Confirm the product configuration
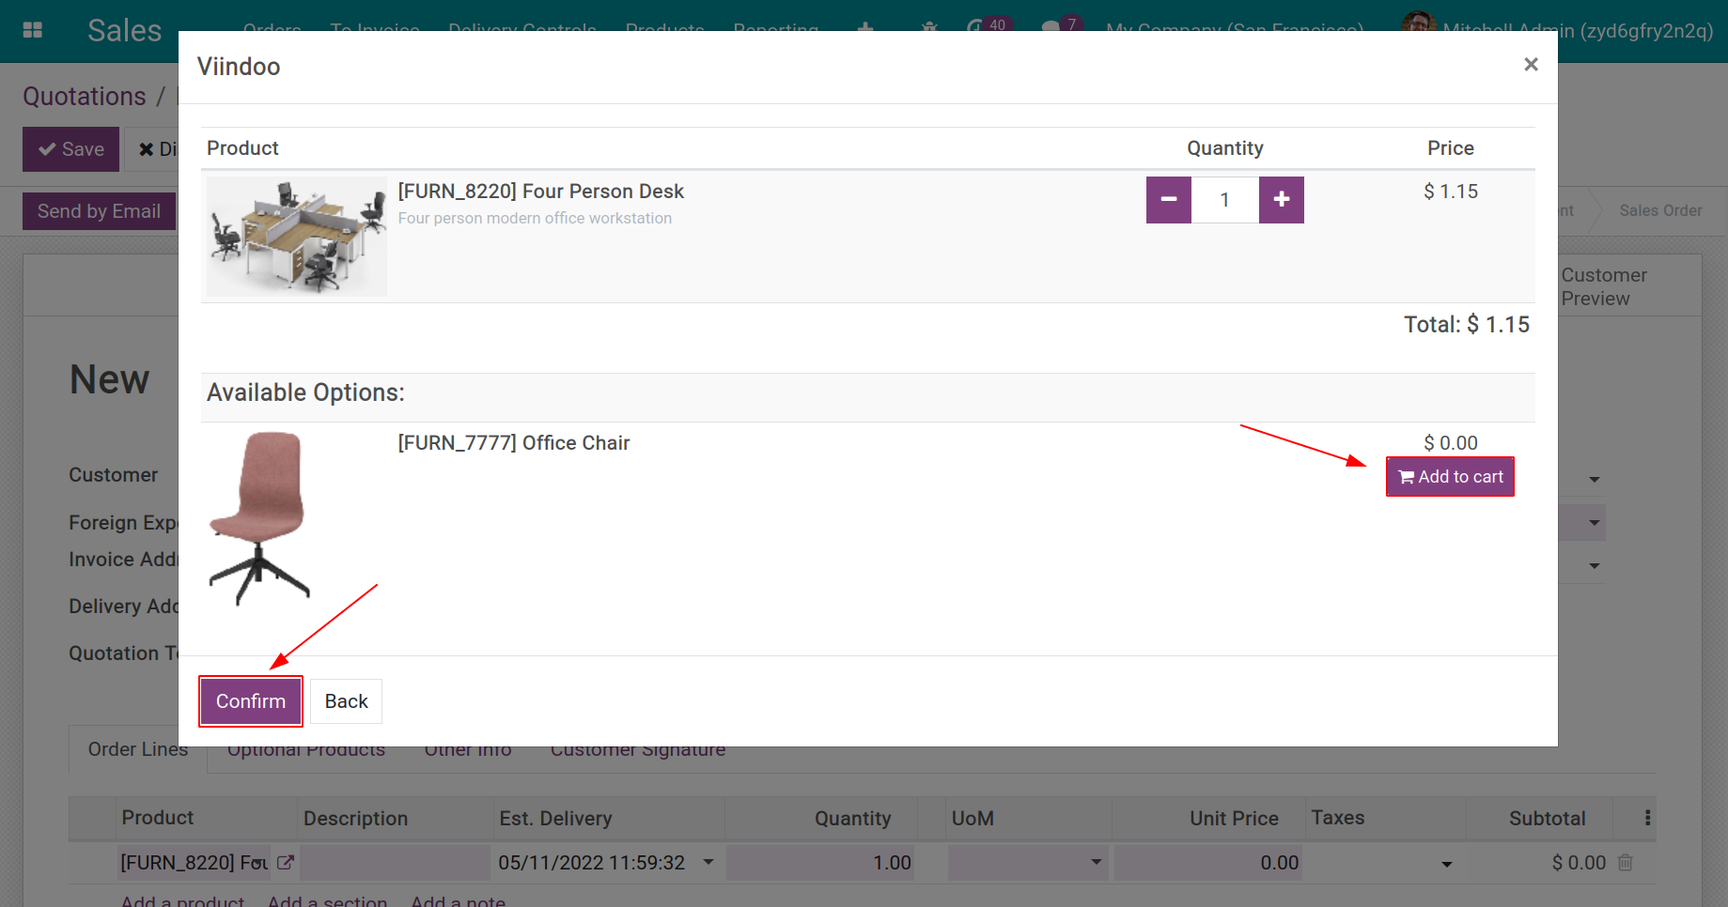Screen dimensions: 1728x907 tap(251, 701)
